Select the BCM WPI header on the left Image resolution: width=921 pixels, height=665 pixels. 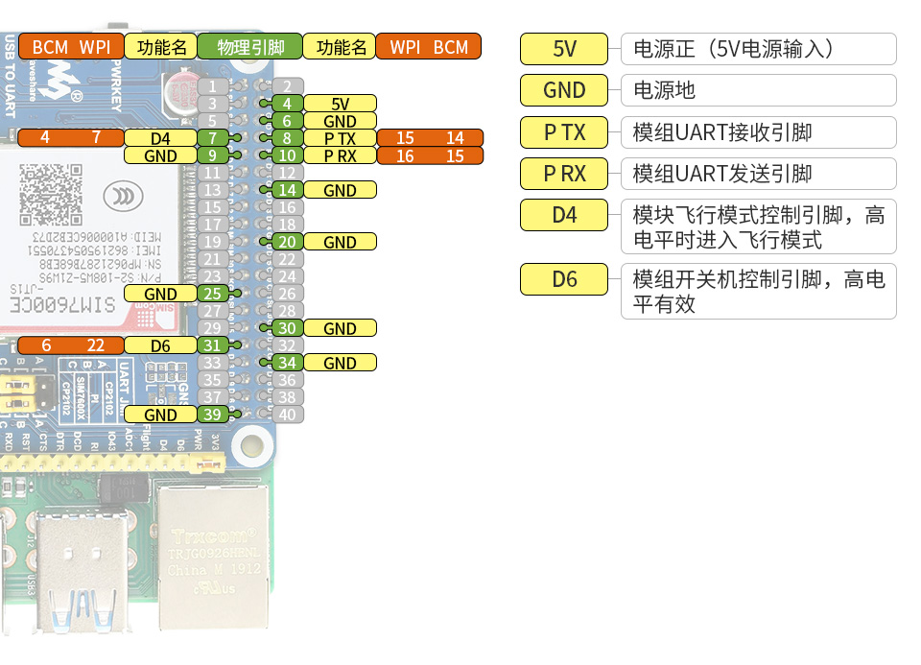click(x=75, y=45)
